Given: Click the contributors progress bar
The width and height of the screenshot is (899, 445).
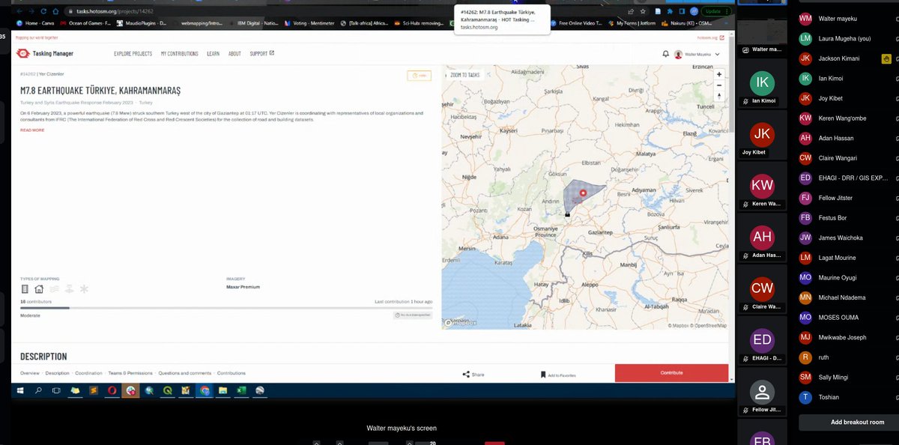Looking at the screenshot, I should click(x=90, y=307).
